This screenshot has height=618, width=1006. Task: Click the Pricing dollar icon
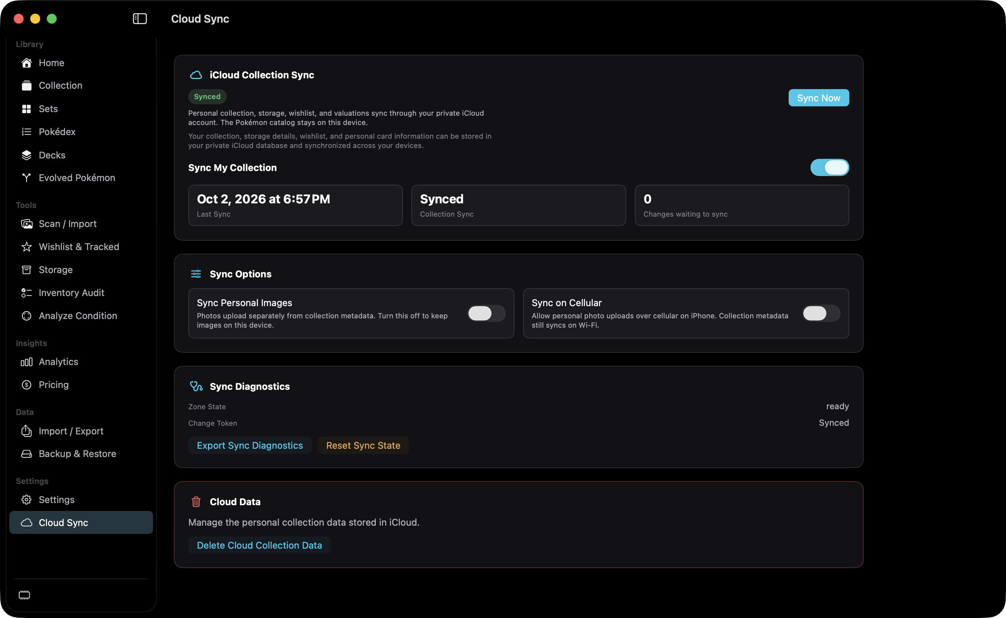click(x=27, y=384)
